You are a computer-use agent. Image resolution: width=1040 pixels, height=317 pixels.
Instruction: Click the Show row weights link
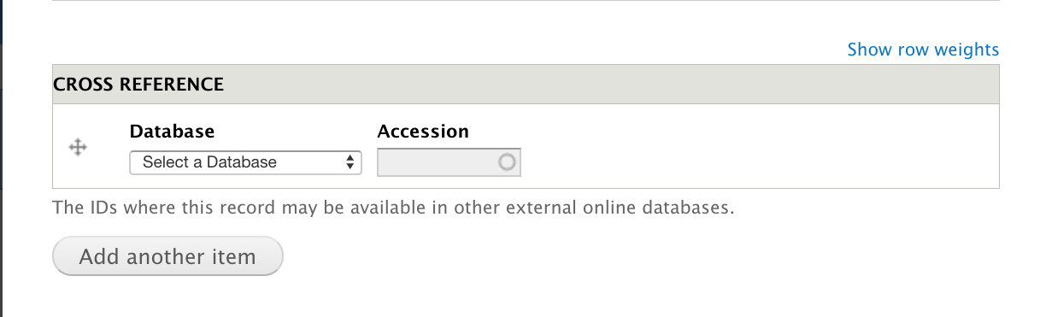tap(923, 50)
